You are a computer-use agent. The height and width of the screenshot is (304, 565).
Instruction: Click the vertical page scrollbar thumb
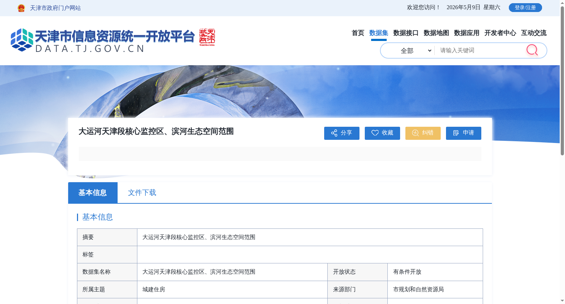point(562,81)
